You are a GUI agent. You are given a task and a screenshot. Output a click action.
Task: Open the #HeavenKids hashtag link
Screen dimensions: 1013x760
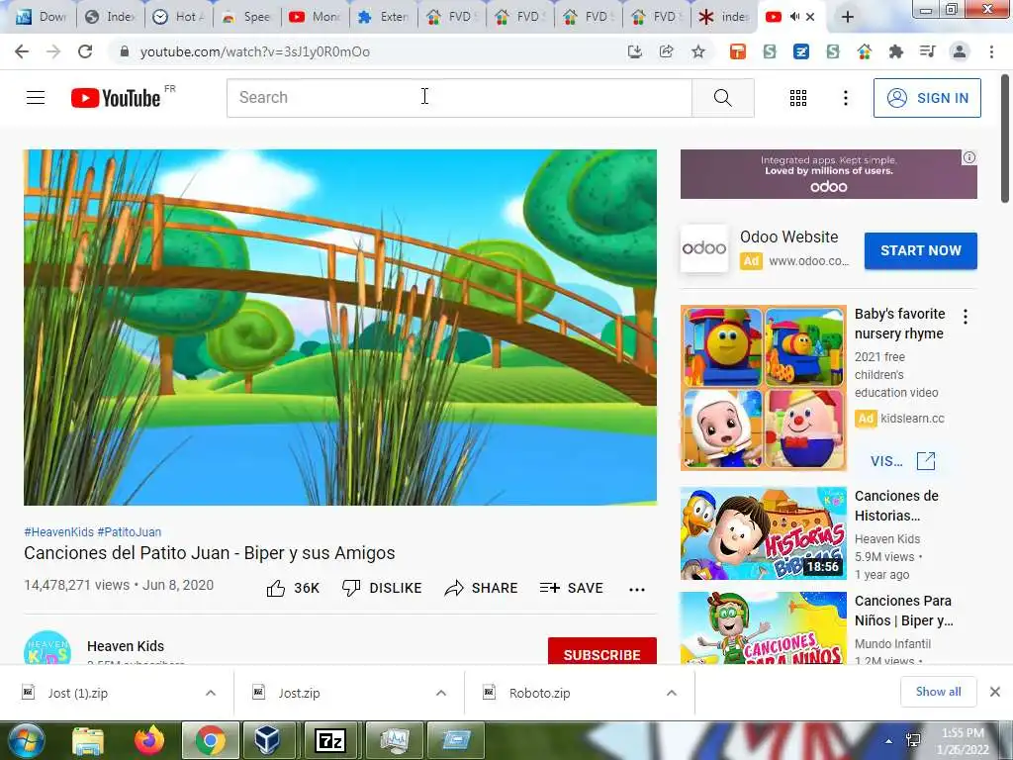click(58, 531)
